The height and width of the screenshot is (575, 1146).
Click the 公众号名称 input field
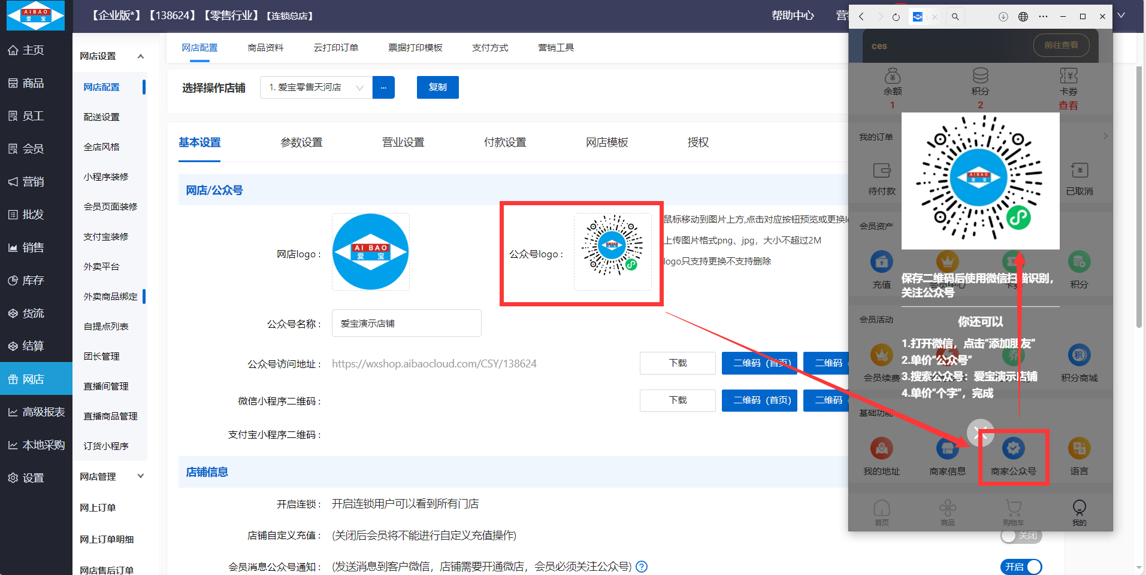tap(406, 324)
